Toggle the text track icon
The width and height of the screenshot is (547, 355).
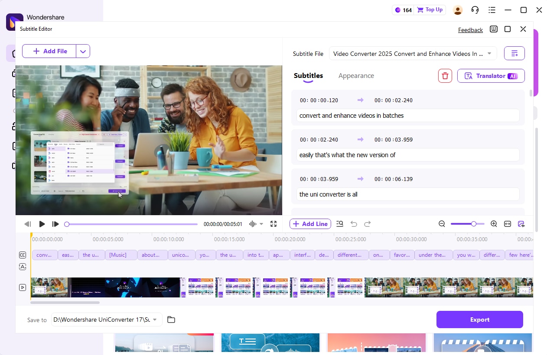(x=23, y=267)
